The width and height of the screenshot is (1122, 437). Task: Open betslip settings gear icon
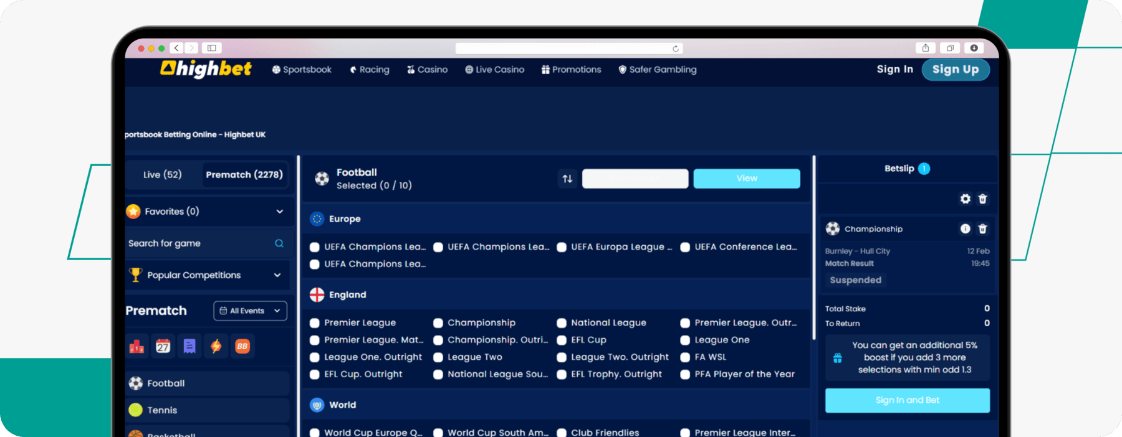[966, 199]
